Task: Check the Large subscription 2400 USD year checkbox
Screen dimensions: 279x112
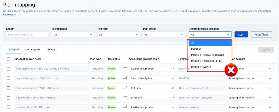Action: [x=8, y=88]
